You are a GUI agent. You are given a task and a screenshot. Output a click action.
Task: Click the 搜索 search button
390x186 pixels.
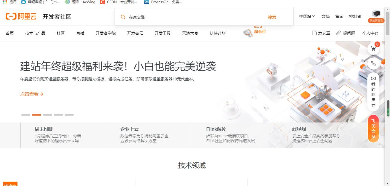(272, 17)
